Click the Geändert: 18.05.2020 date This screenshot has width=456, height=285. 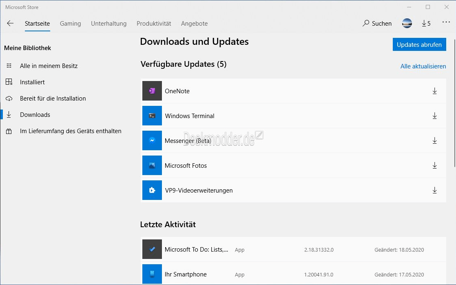point(399,250)
